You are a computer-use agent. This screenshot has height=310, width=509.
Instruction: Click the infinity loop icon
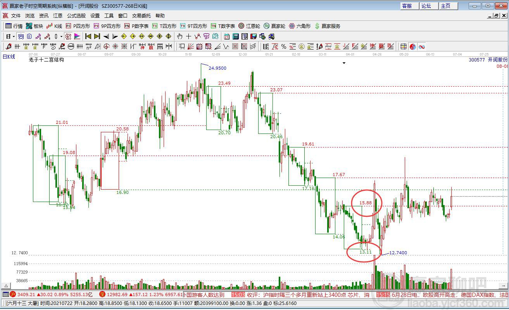(421, 46)
